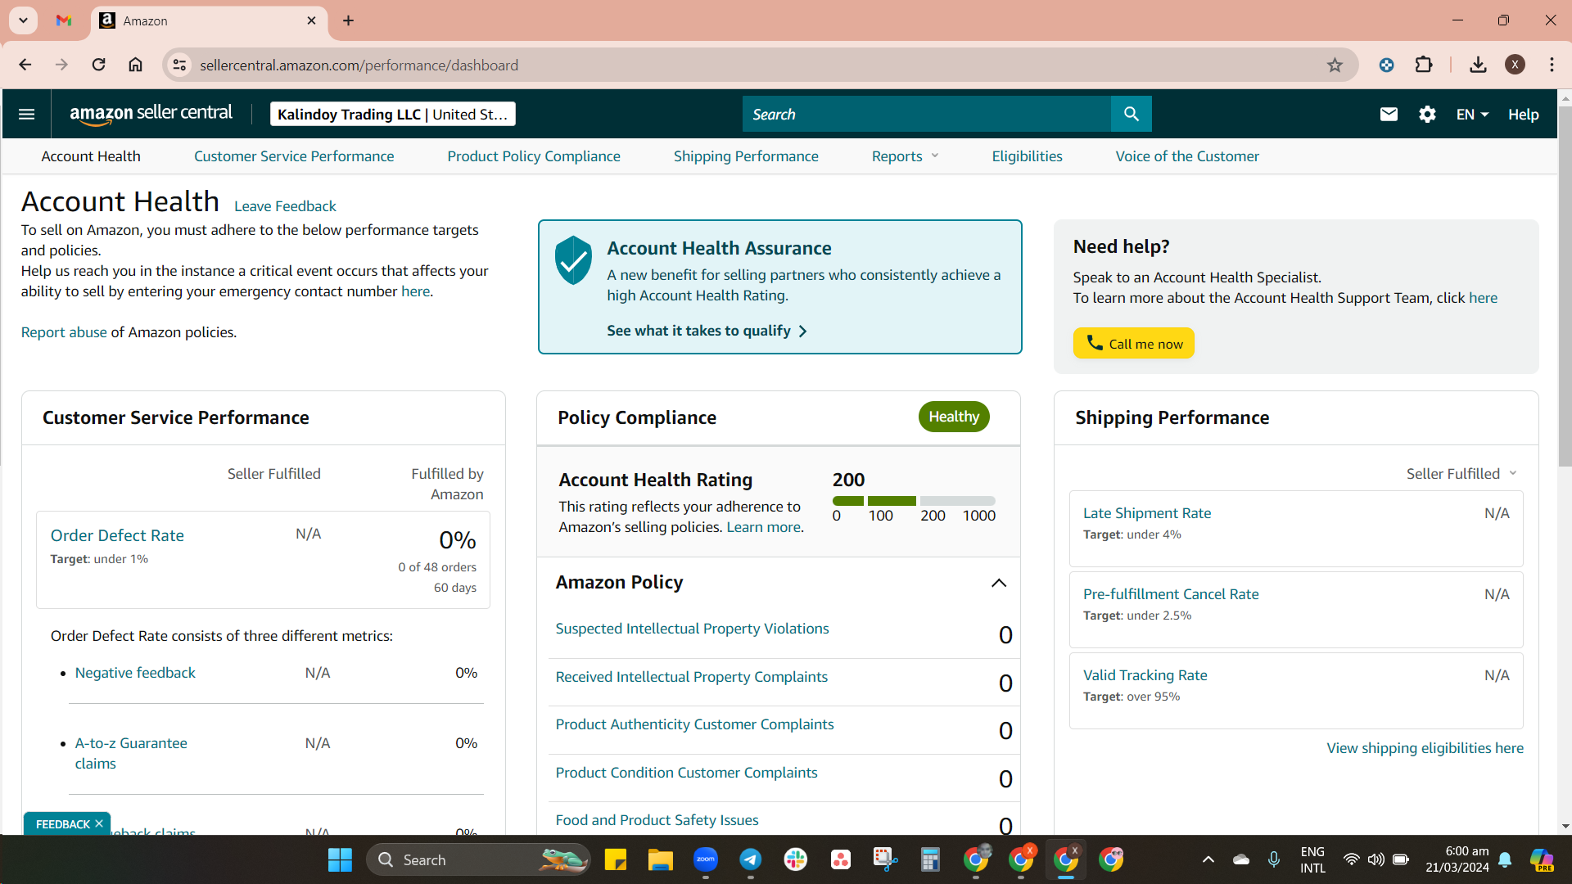Viewport: 1572px width, 884px height.
Task: Open the EN language dropdown
Action: point(1472,115)
